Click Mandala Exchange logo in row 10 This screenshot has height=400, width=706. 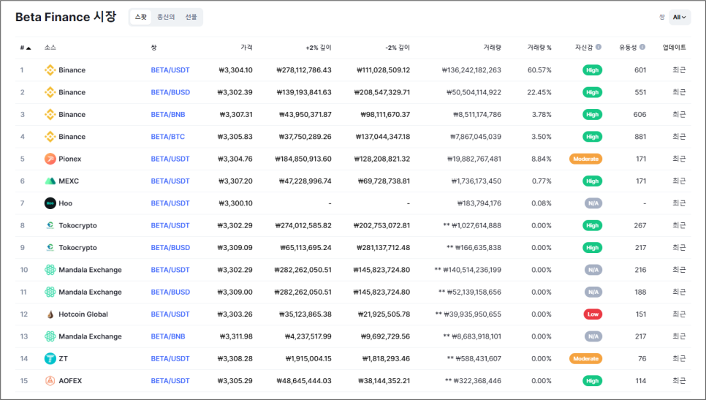point(50,270)
